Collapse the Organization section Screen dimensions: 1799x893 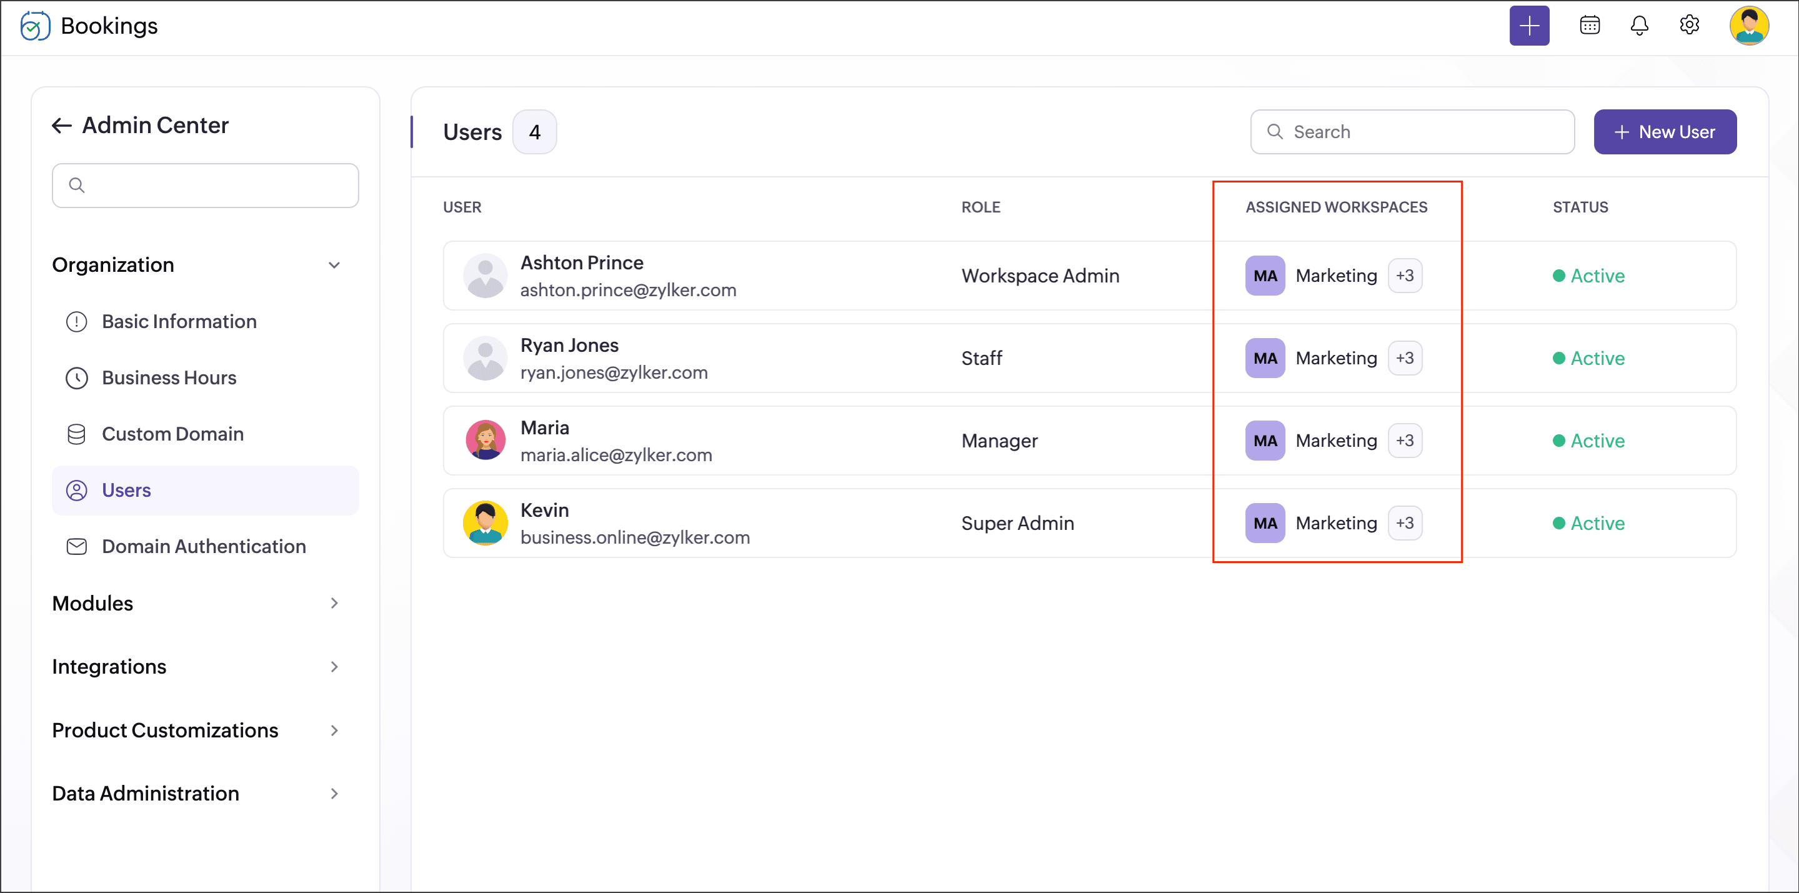(x=334, y=266)
